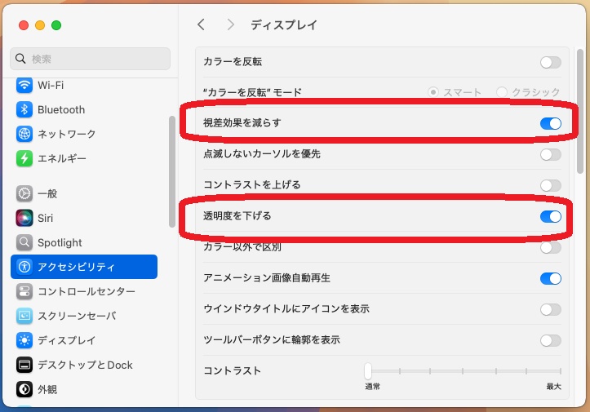Click the Bluetooth icon in the sidebar
The width and height of the screenshot is (590, 412).
tap(24, 109)
